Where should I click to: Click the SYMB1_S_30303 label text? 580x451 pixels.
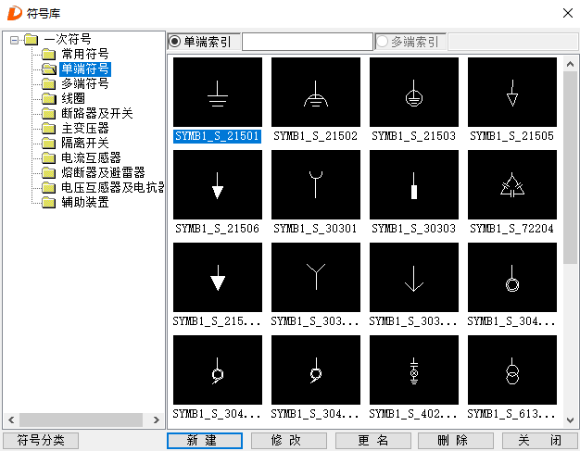[x=414, y=229]
